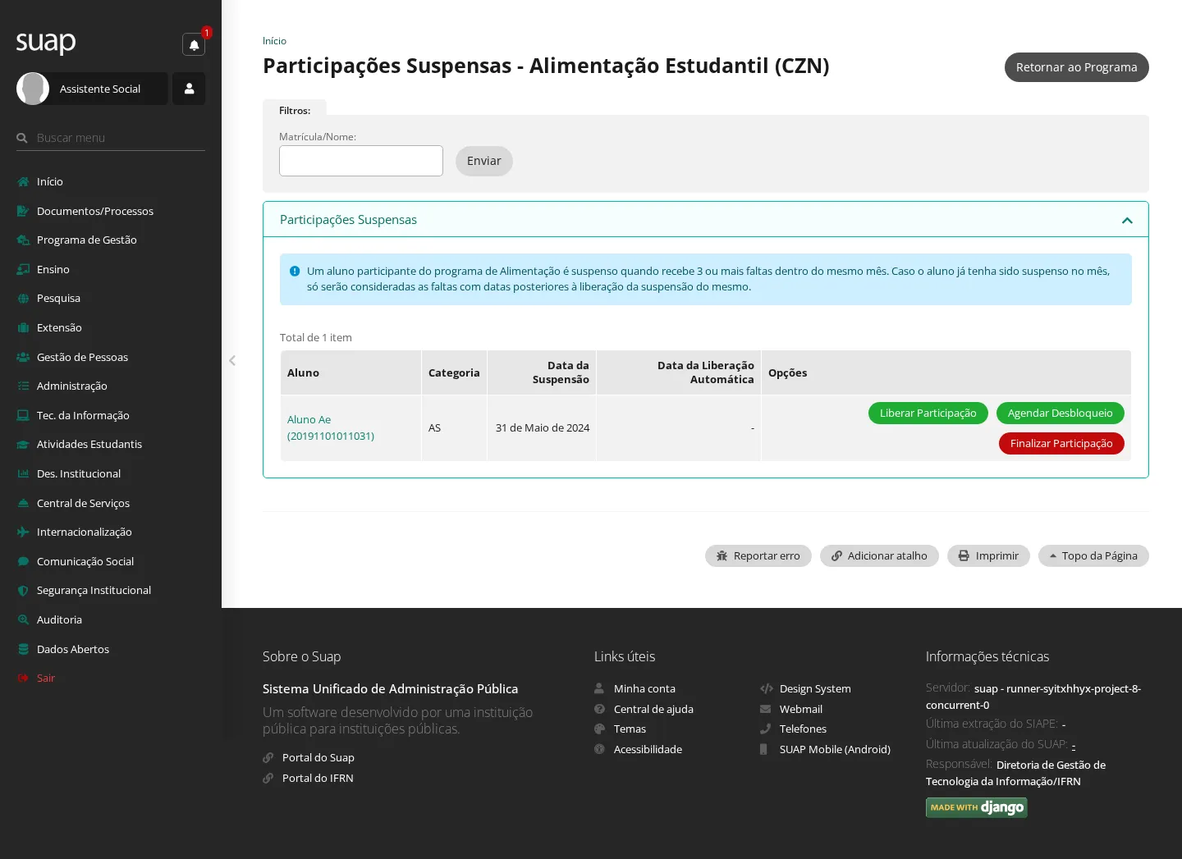Click the Documentos/Processos icon
Screen dimensions: 1182x859
tap(23, 211)
